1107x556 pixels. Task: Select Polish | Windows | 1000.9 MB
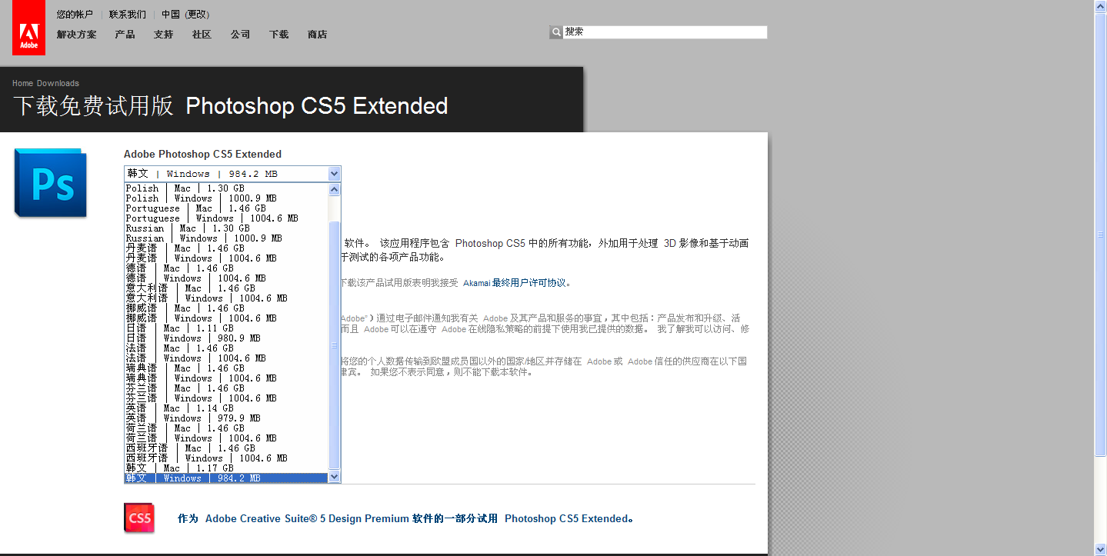[226, 198]
